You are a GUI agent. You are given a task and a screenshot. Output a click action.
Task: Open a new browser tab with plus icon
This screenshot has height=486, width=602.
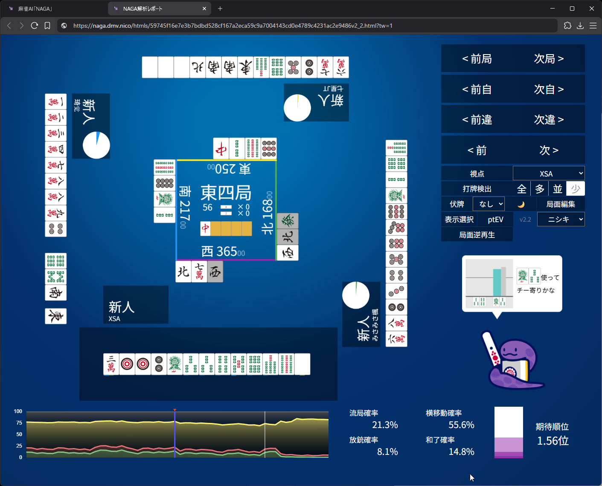(x=220, y=9)
